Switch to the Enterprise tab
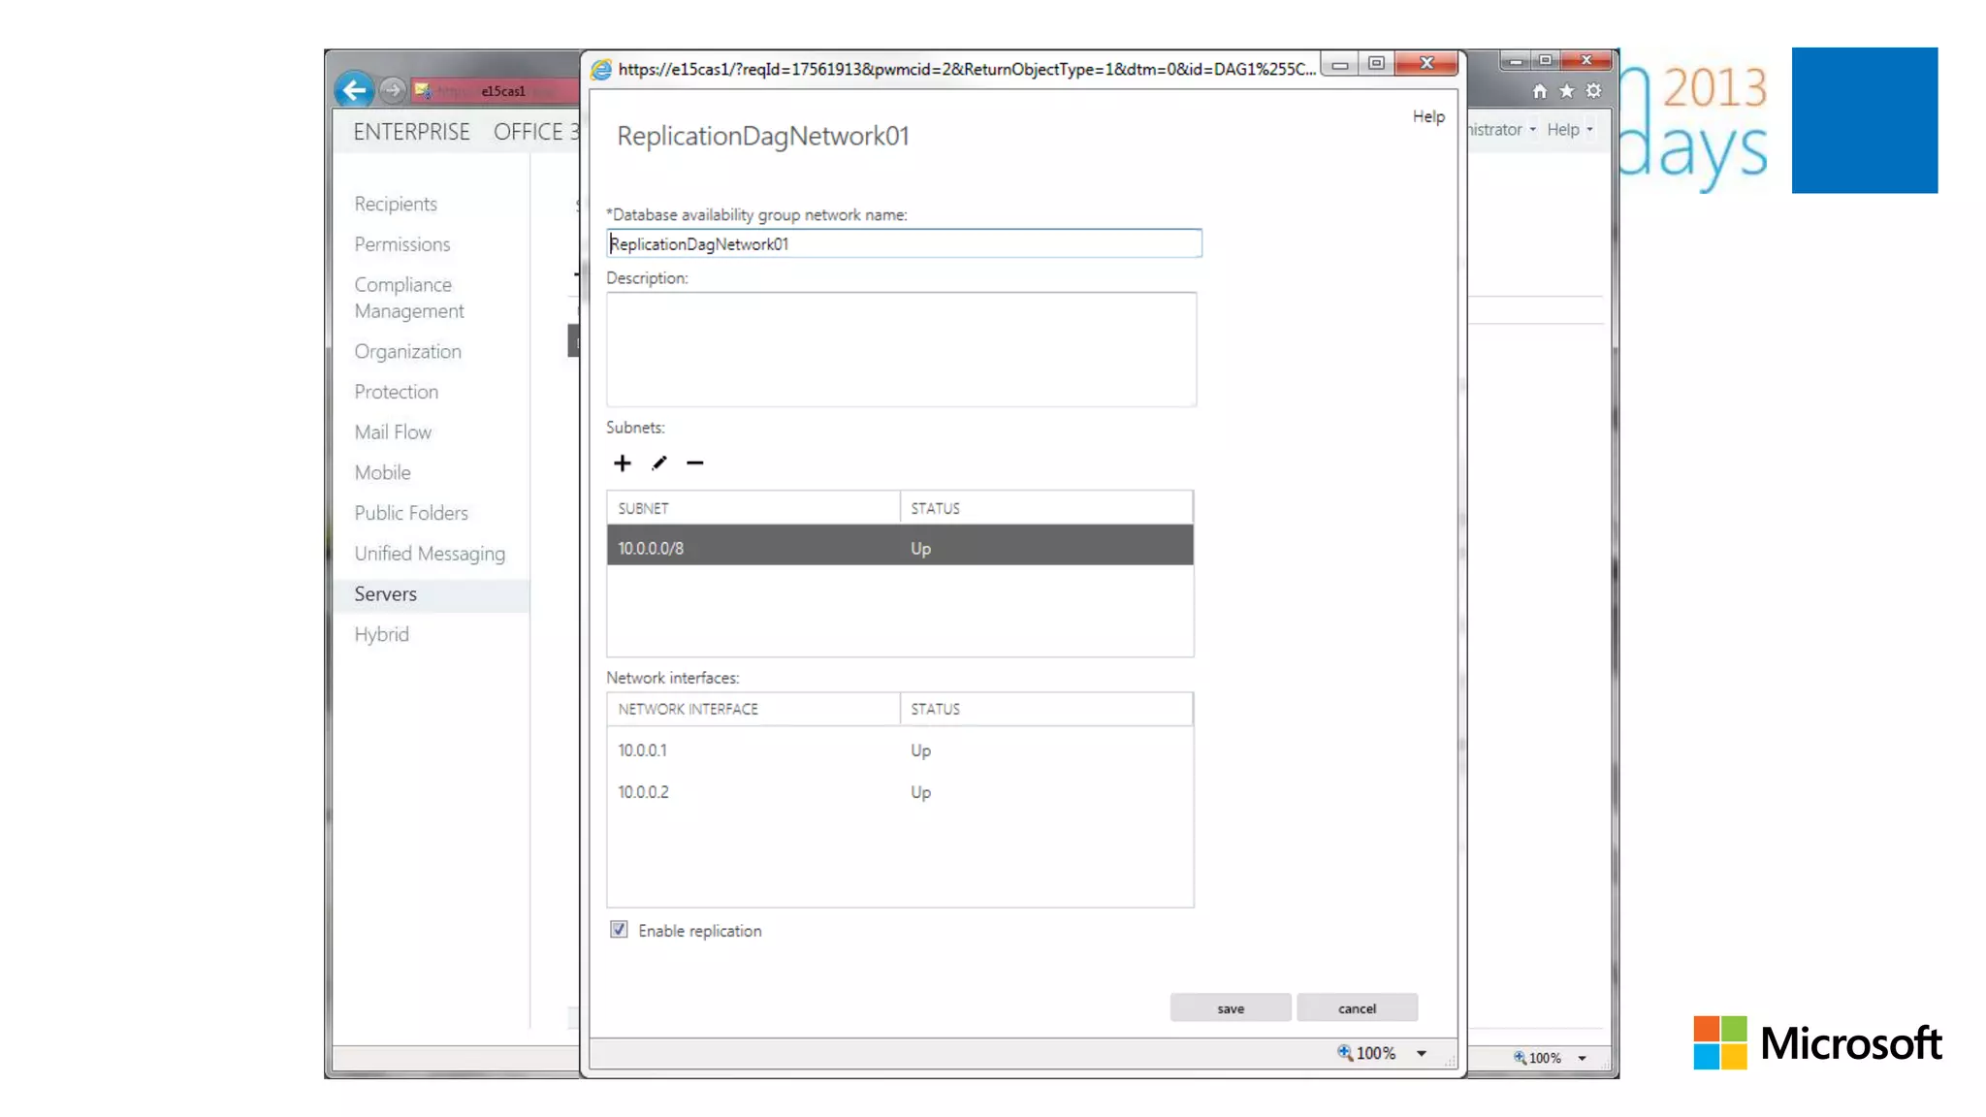The image size is (1986, 1117). (x=411, y=132)
